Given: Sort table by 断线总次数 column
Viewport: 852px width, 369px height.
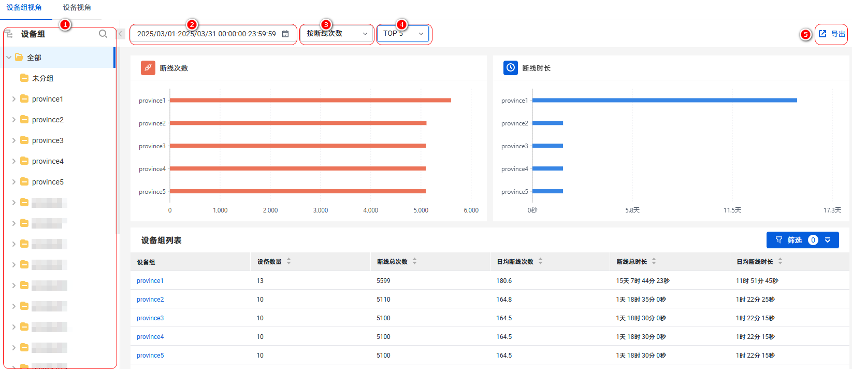Looking at the screenshot, I should 414,261.
